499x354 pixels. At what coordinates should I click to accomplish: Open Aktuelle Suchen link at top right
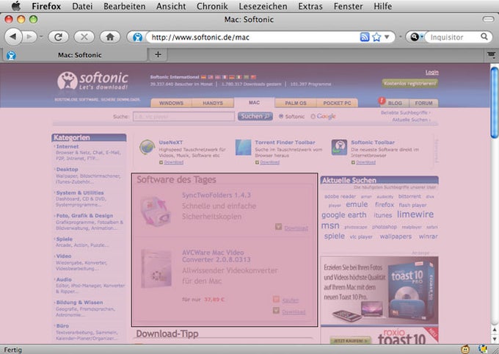[x=411, y=120]
